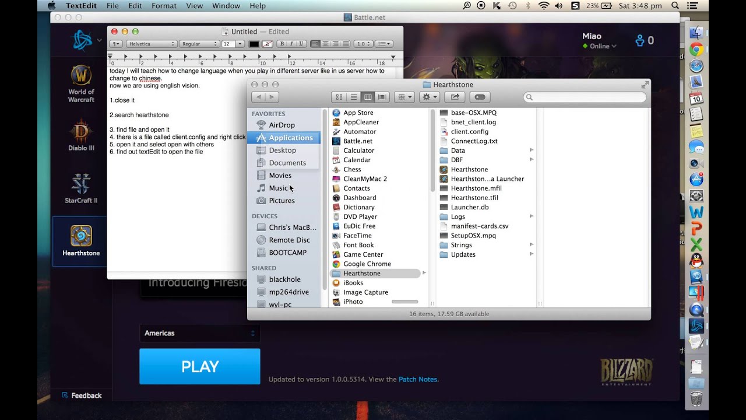Go back in Finder window
Viewport: 746px width, 420px height.
pos(258,97)
